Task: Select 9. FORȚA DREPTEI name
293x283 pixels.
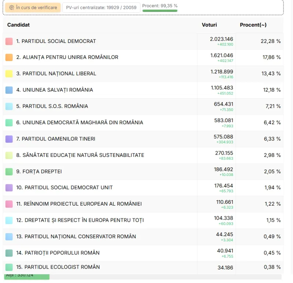Action: (x=39, y=172)
